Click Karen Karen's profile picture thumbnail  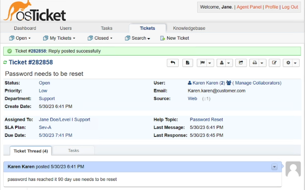point(294,170)
